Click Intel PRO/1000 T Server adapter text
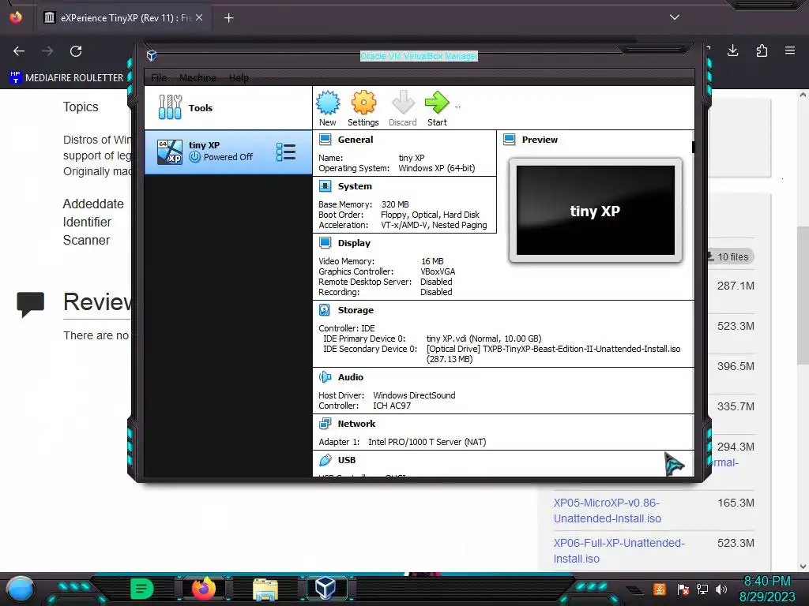Image resolution: width=809 pixels, height=606 pixels. click(x=427, y=442)
